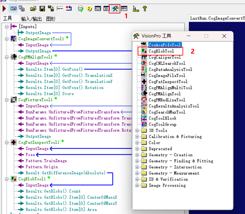Click CogToolBlock icon in tools window
This screenshot has width=245, height=214.
(x=144, y=118)
